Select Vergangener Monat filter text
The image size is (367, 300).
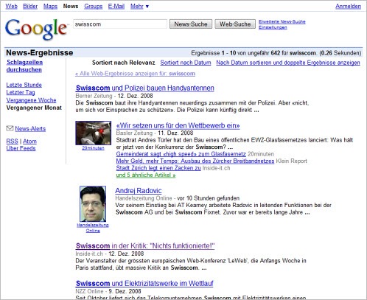(34, 108)
